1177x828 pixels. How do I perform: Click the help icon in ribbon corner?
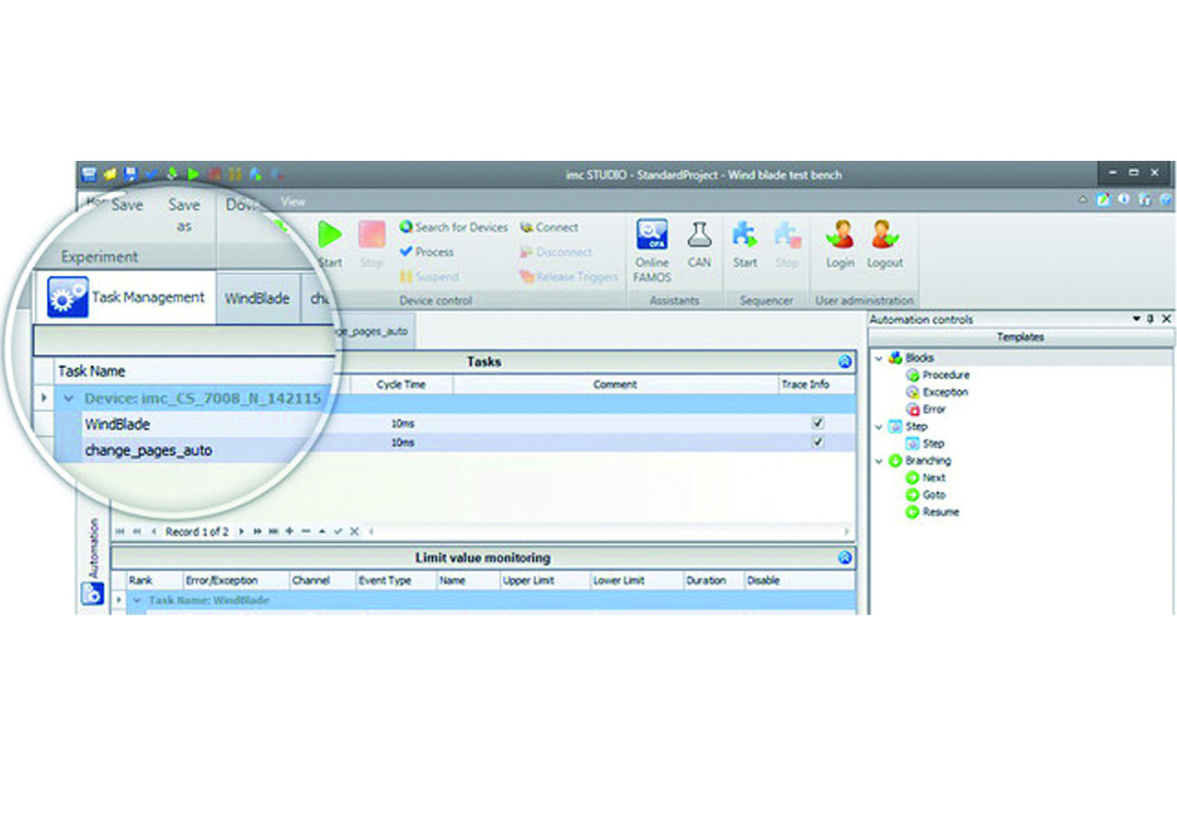[1165, 199]
